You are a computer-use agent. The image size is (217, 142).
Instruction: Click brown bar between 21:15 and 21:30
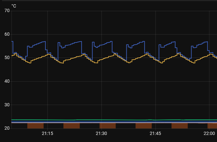tap(71, 126)
